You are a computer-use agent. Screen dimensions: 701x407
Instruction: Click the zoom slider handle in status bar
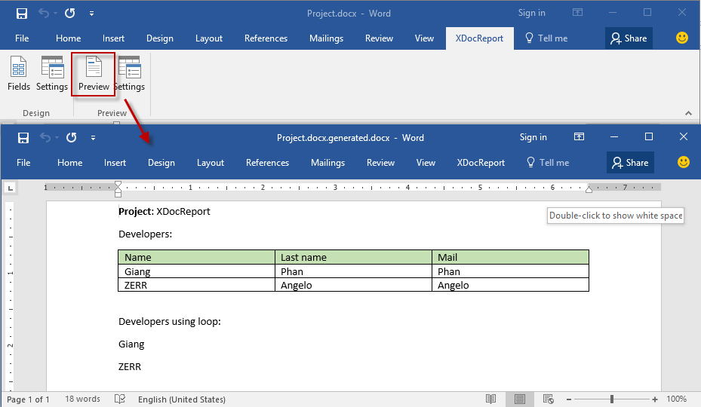(612, 399)
